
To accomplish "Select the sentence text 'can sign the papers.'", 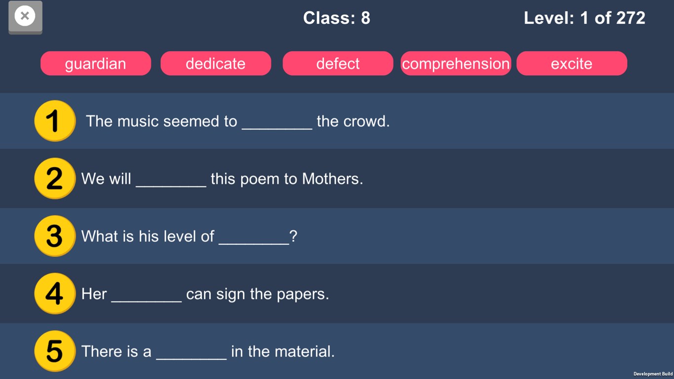I will point(258,294).
